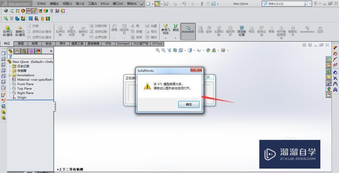Switch to the 评估 tab
Viewport: 339px width, 173px height.
pyautogui.click(x=108, y=44)
